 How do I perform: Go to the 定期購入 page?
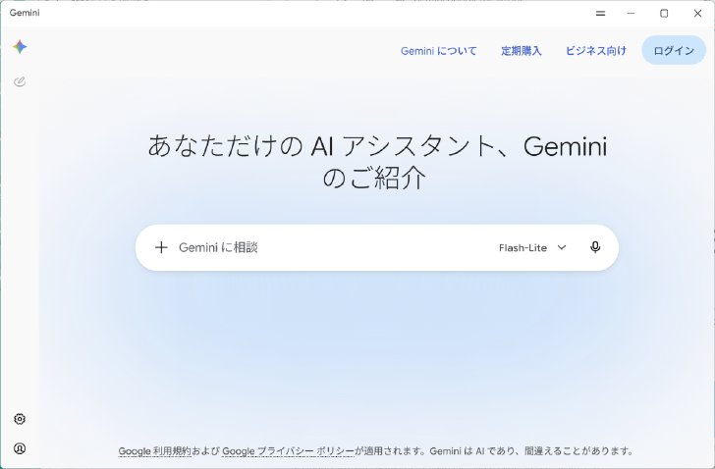pos(522,51)
